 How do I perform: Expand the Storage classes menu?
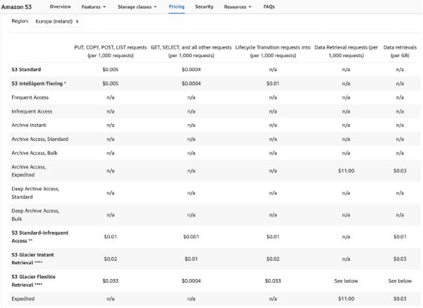click(x=137, y=7)
